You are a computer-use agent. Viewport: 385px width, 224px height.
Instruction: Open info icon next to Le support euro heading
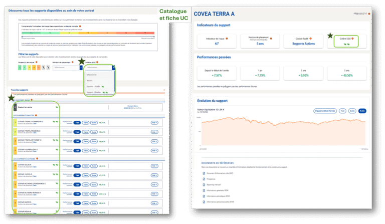coord(32,100)
